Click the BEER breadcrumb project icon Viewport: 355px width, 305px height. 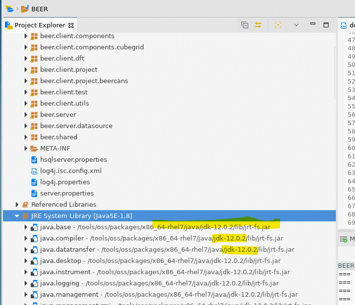pyautogui.click(x=24, y=9)
